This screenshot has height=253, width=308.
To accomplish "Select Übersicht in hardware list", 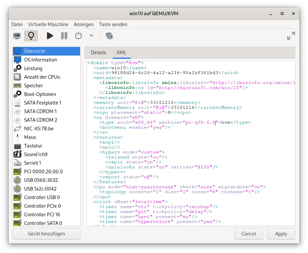I will pos(47,51).
